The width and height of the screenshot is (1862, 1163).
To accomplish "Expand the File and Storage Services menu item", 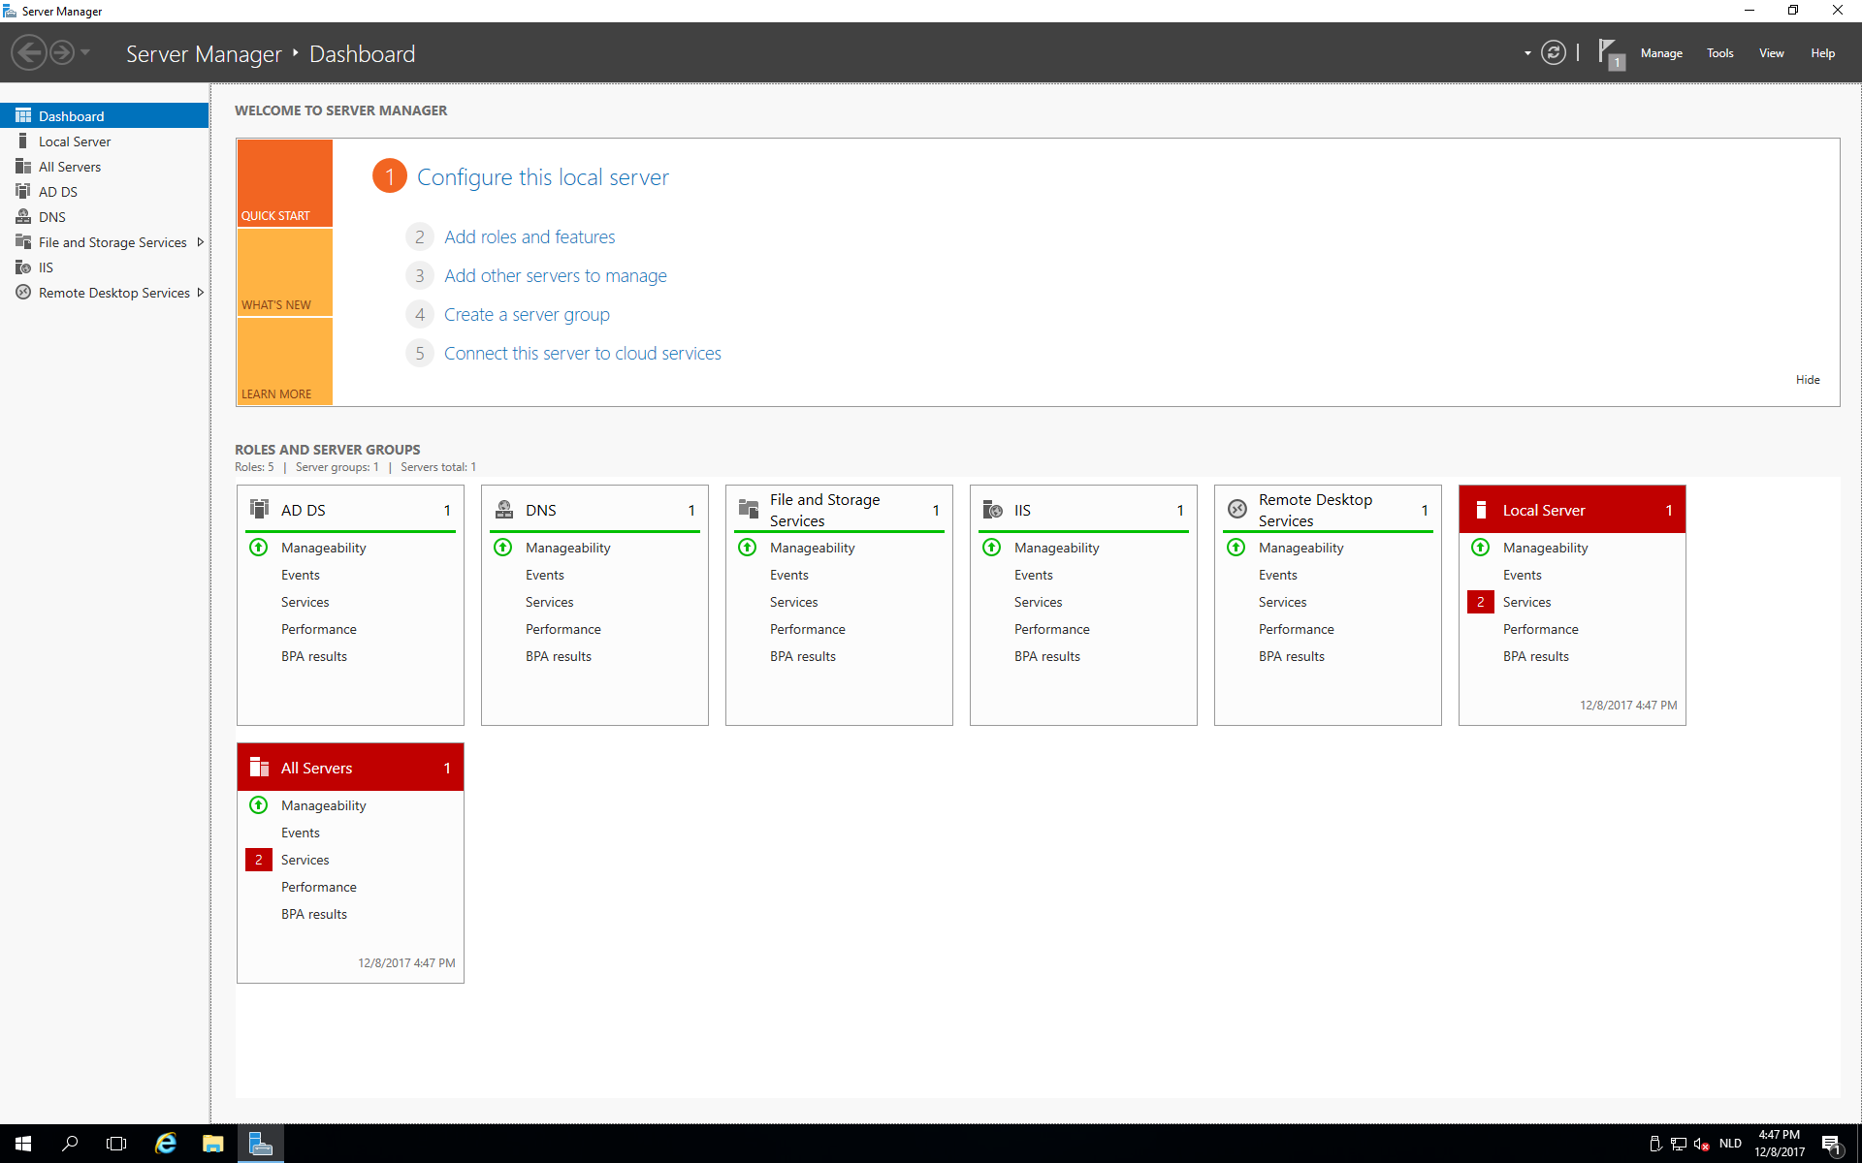I will tap(201, 241).
